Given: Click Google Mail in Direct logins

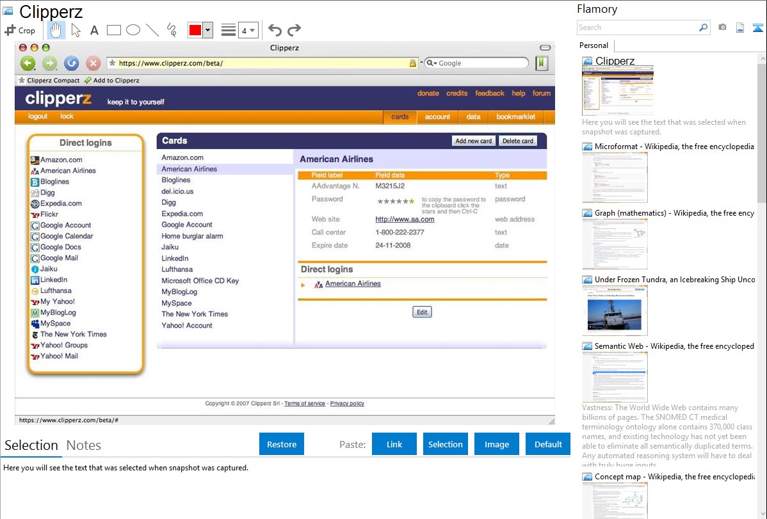Looking at the screenshot, I should (59, 259).
